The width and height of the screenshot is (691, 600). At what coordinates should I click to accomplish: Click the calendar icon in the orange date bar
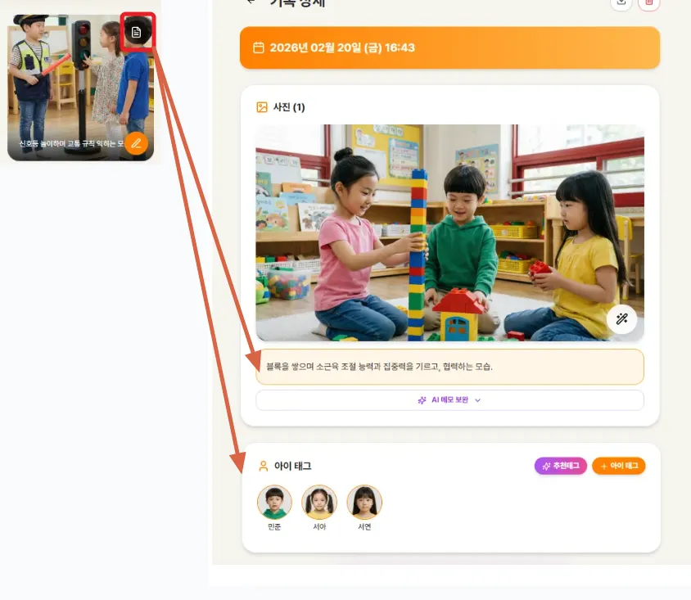259,47
